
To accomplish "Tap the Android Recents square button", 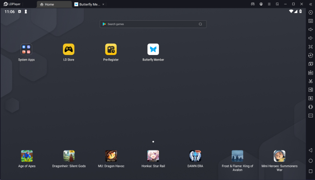I will click(x=310, y=171).
